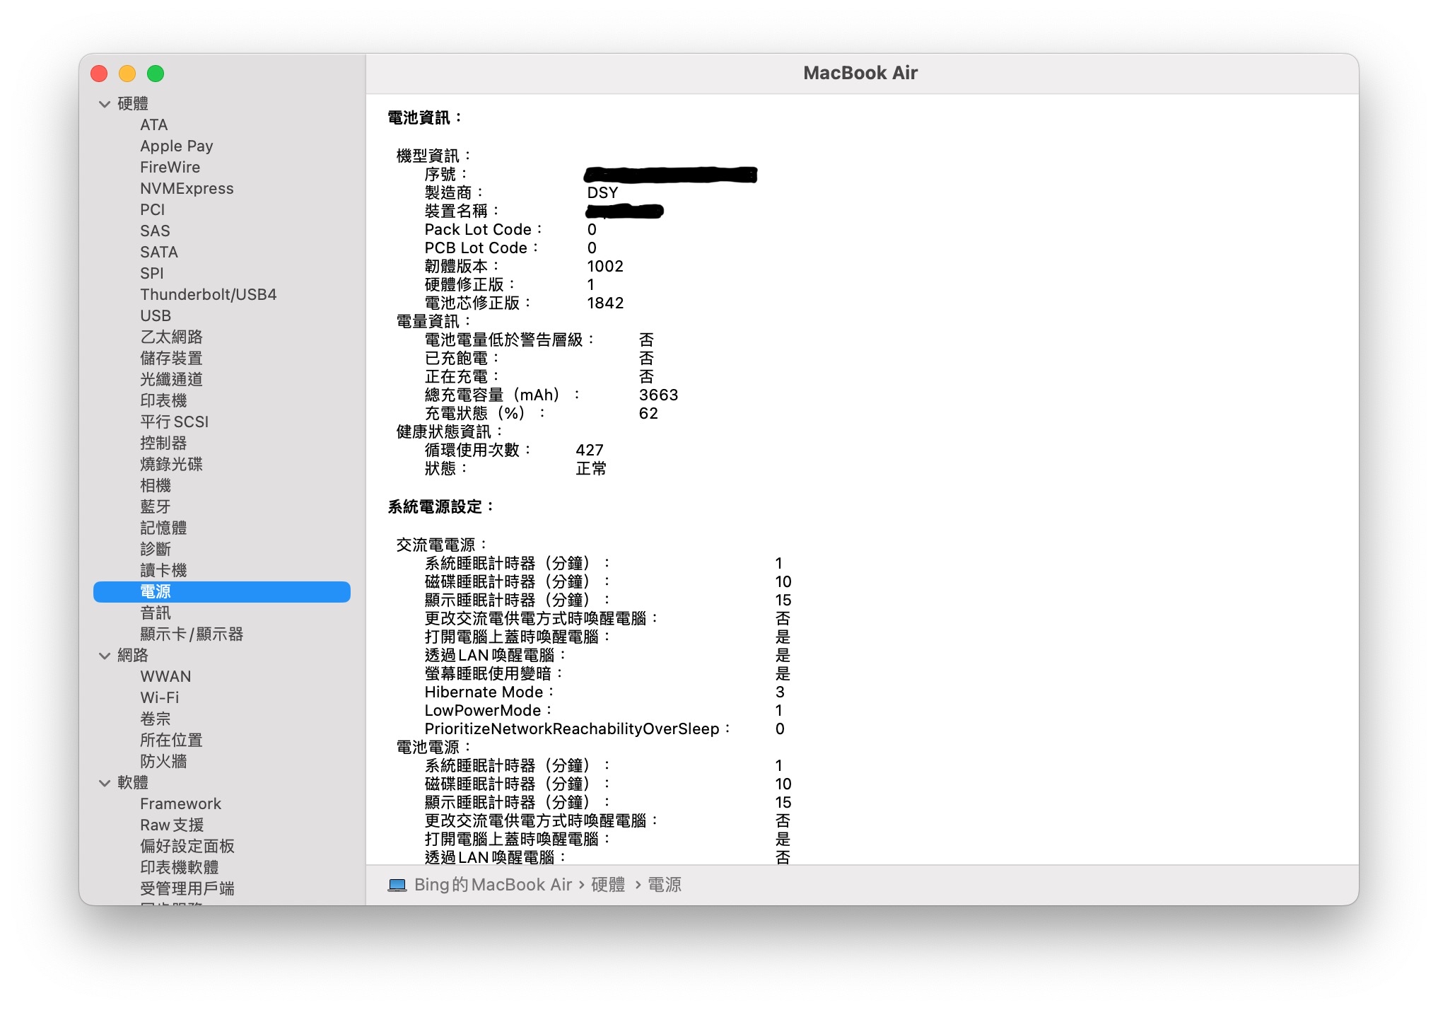The width and height of the screenshot is (1438, 1010).
Task: Open 顯示卡/顯示器 entry
Action: [x=192, y=634]
